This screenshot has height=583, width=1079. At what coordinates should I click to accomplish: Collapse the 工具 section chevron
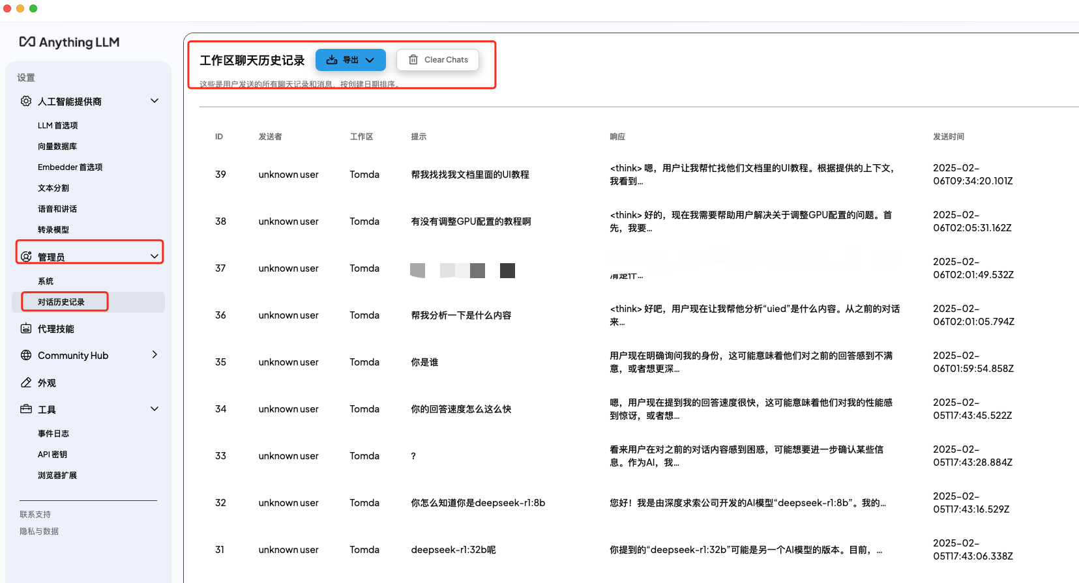point(155,409)
